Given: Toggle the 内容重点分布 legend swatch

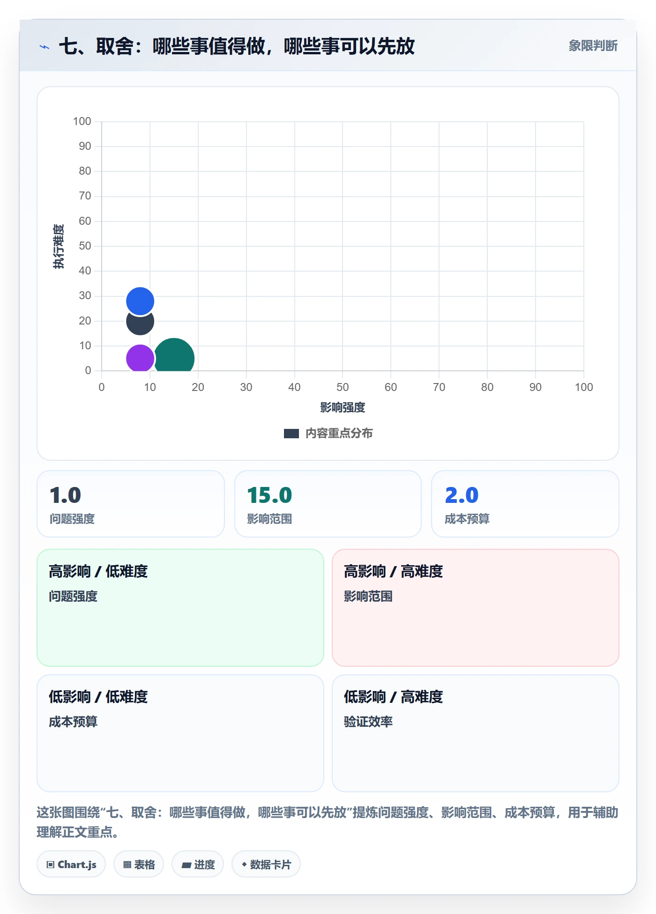Looking at the screenshot, I should pos(291,434).
